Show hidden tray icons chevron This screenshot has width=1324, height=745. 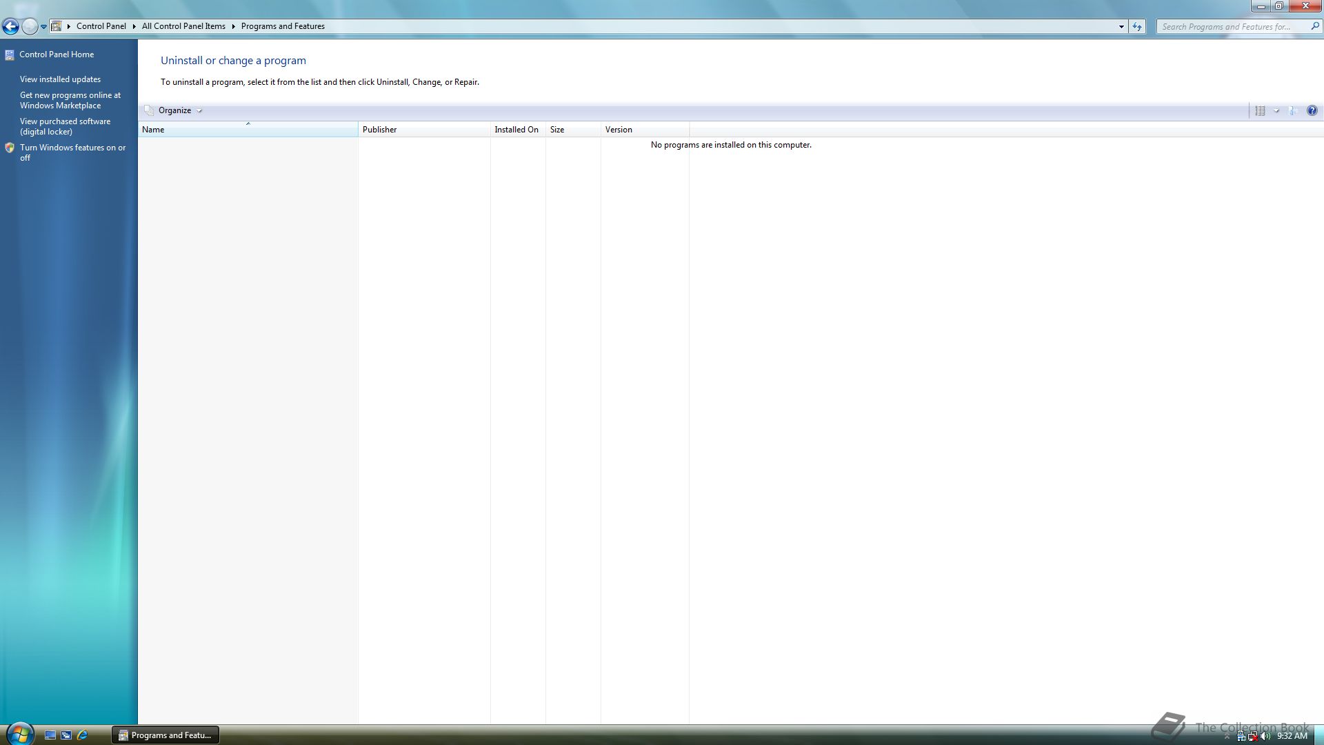pyautogui.click(x=1227, y=736)
